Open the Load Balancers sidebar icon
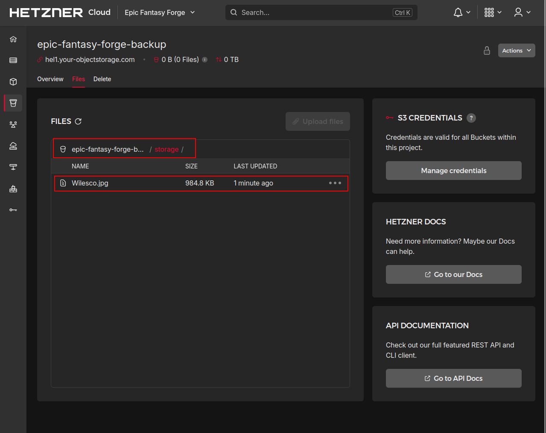546x433 pixels. tap(13, 124)
